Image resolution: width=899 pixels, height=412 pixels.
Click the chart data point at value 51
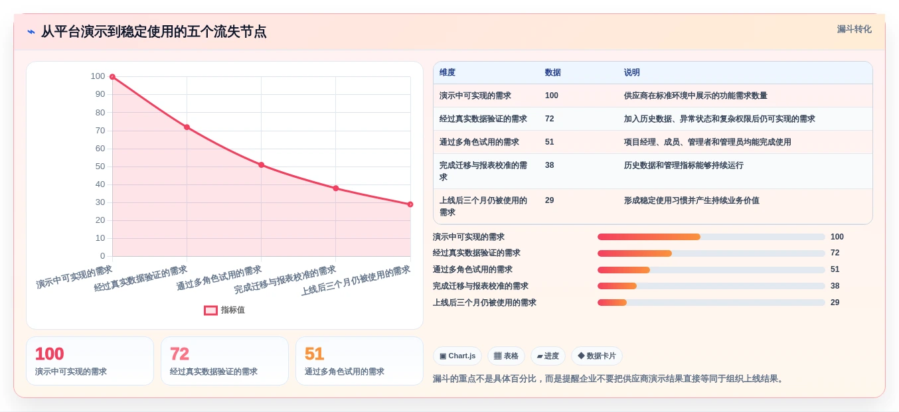[x=261, y=165]
